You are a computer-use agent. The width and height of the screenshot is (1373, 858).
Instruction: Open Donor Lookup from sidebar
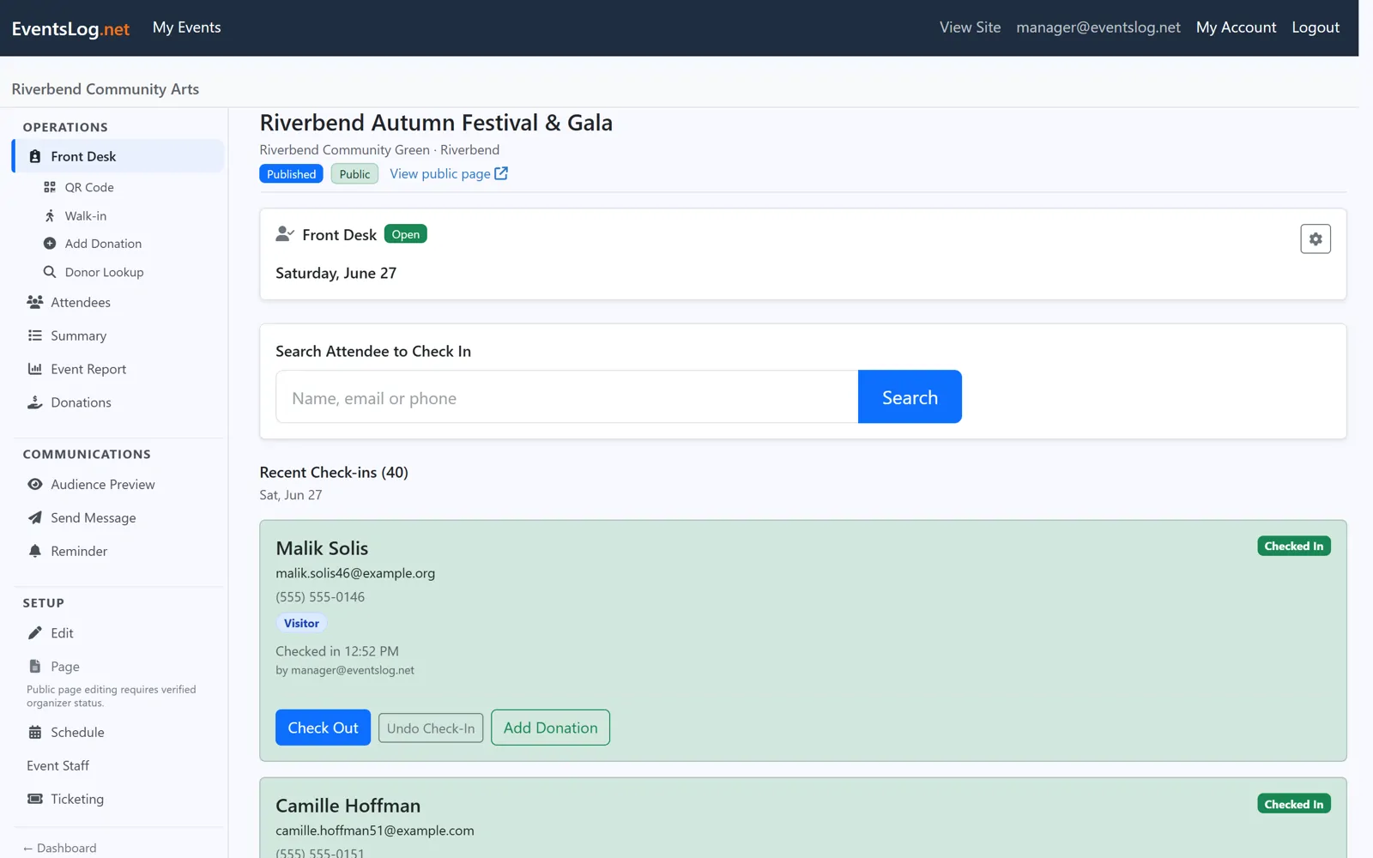[x=104, y=272]
